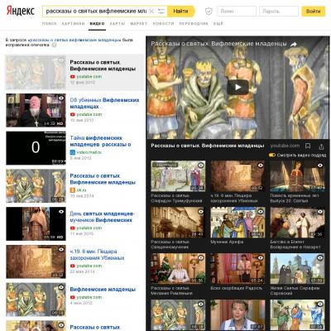Click the yellow Найти search button
The height and width of the screenshot is (331, 331).
(x=181, y=12)
